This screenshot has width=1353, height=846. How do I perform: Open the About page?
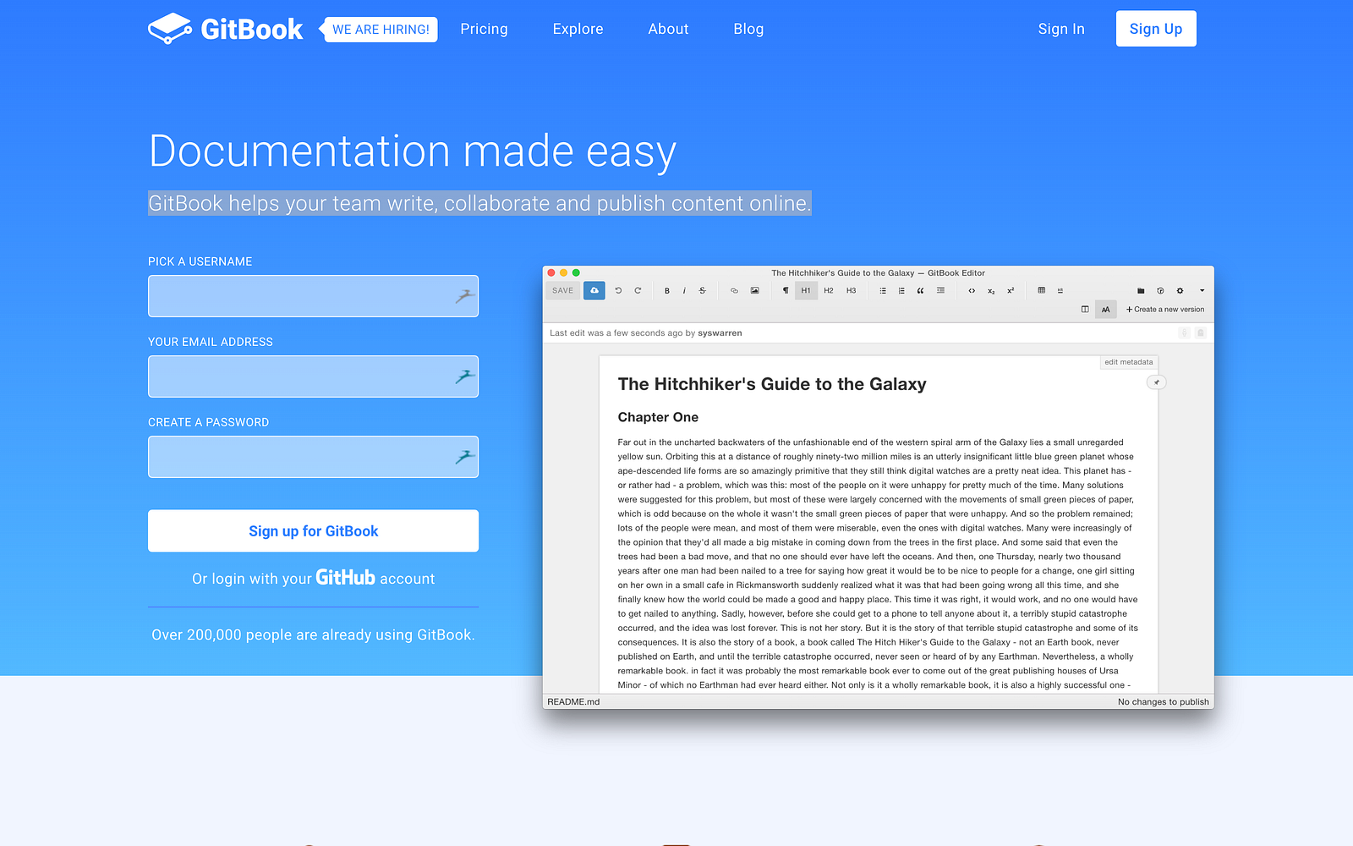click(669, 29)
